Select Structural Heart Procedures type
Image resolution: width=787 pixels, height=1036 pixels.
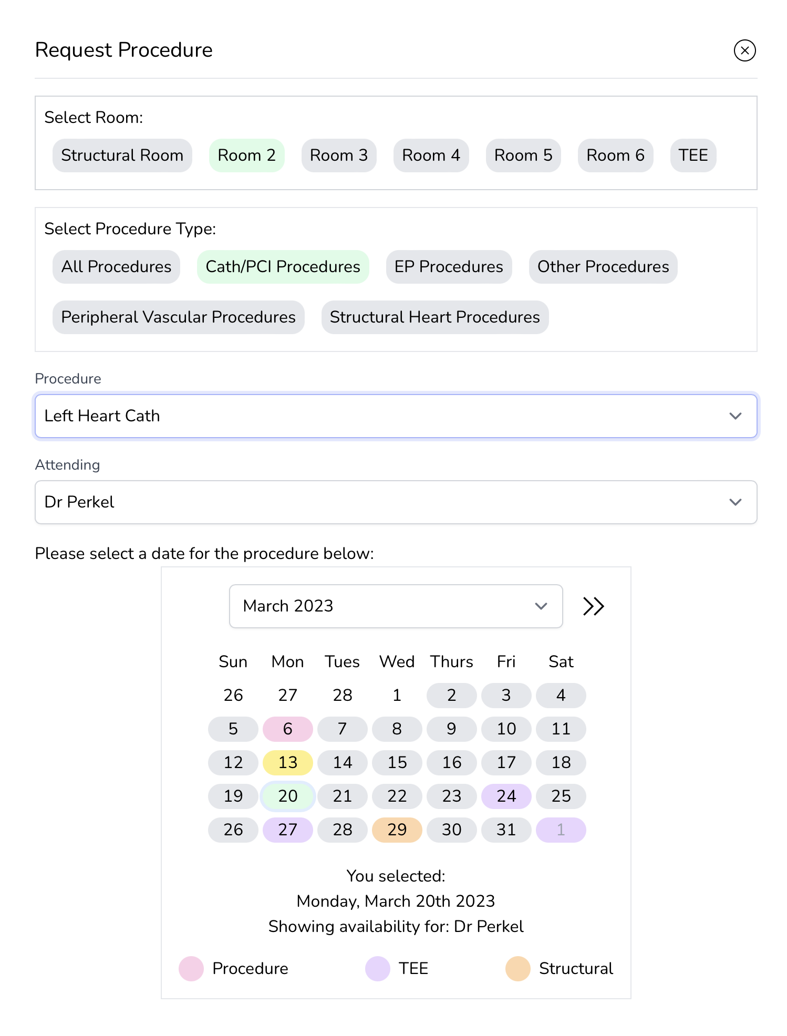coord(434,317)
